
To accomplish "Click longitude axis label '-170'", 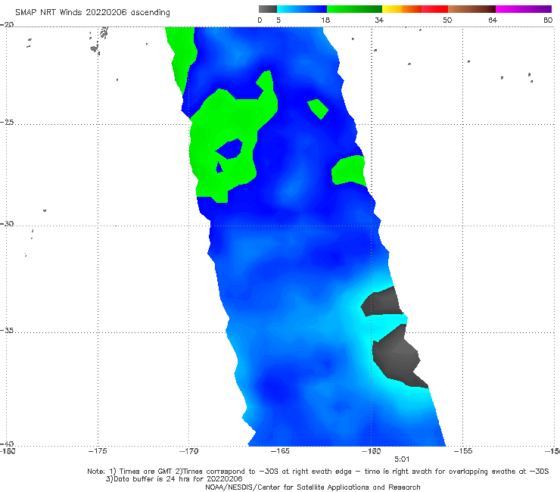I will point(189,451).
